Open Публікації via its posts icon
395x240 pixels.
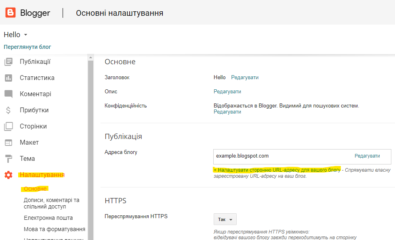8,62
